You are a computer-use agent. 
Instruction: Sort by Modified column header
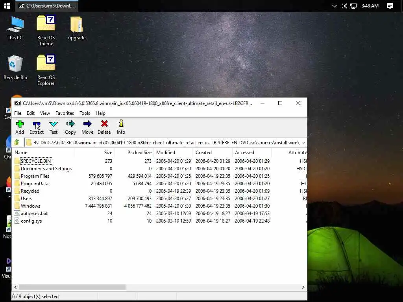173,153
